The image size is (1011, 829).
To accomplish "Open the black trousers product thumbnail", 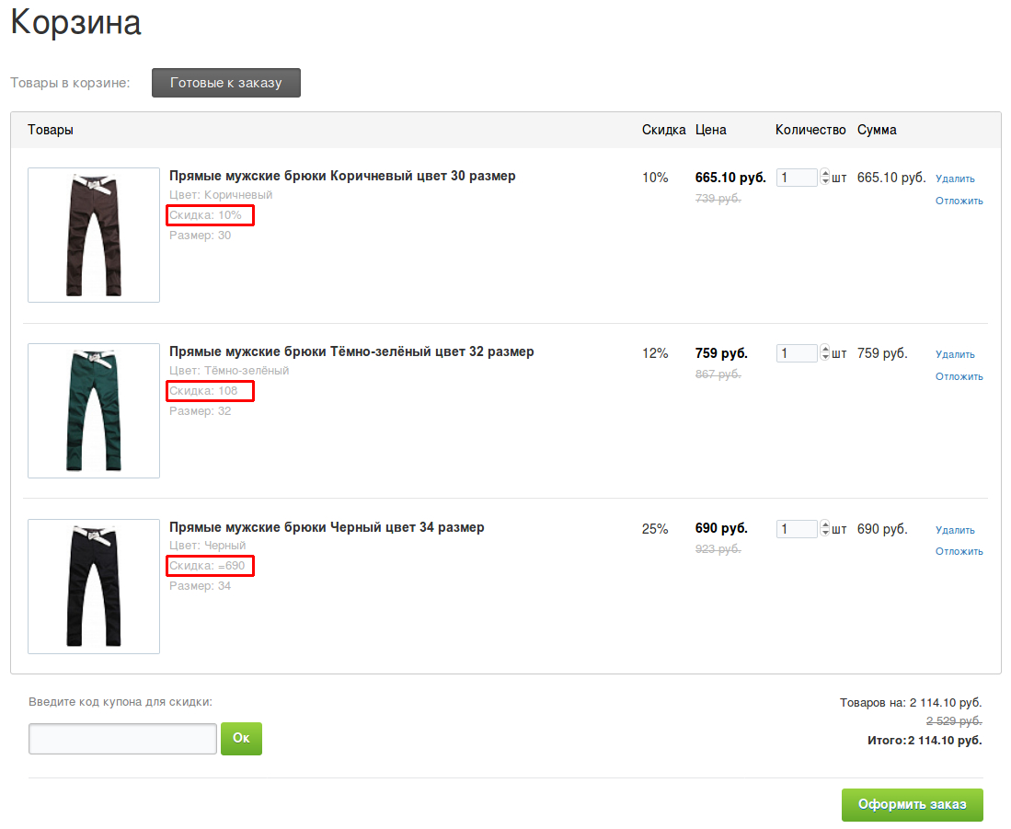I will tap(94, 586).
